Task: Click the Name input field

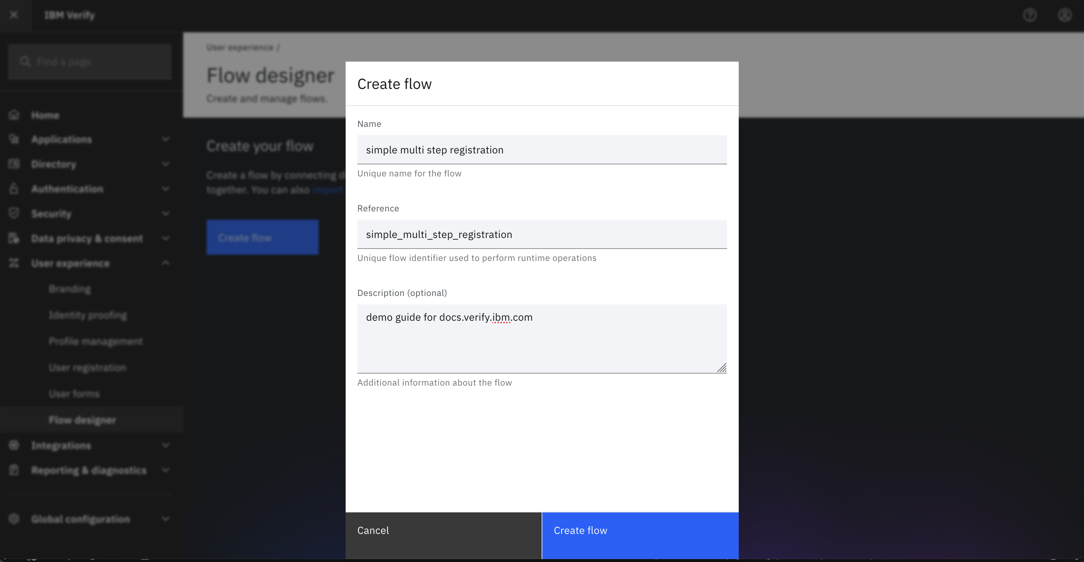Action: [x=542, y=150]
